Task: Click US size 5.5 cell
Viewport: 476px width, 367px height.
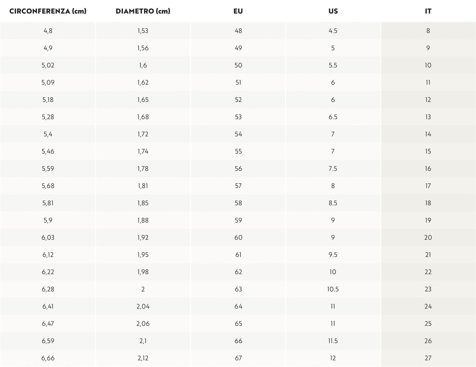Action: point(333,65)
